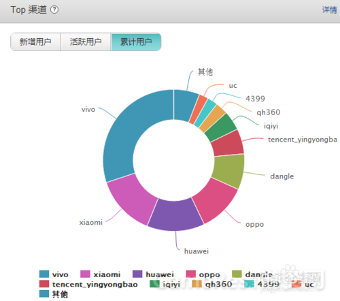The image size is (340, 301).
Task: Select the 累计用户 tab
Action: [x=136, y=42]
